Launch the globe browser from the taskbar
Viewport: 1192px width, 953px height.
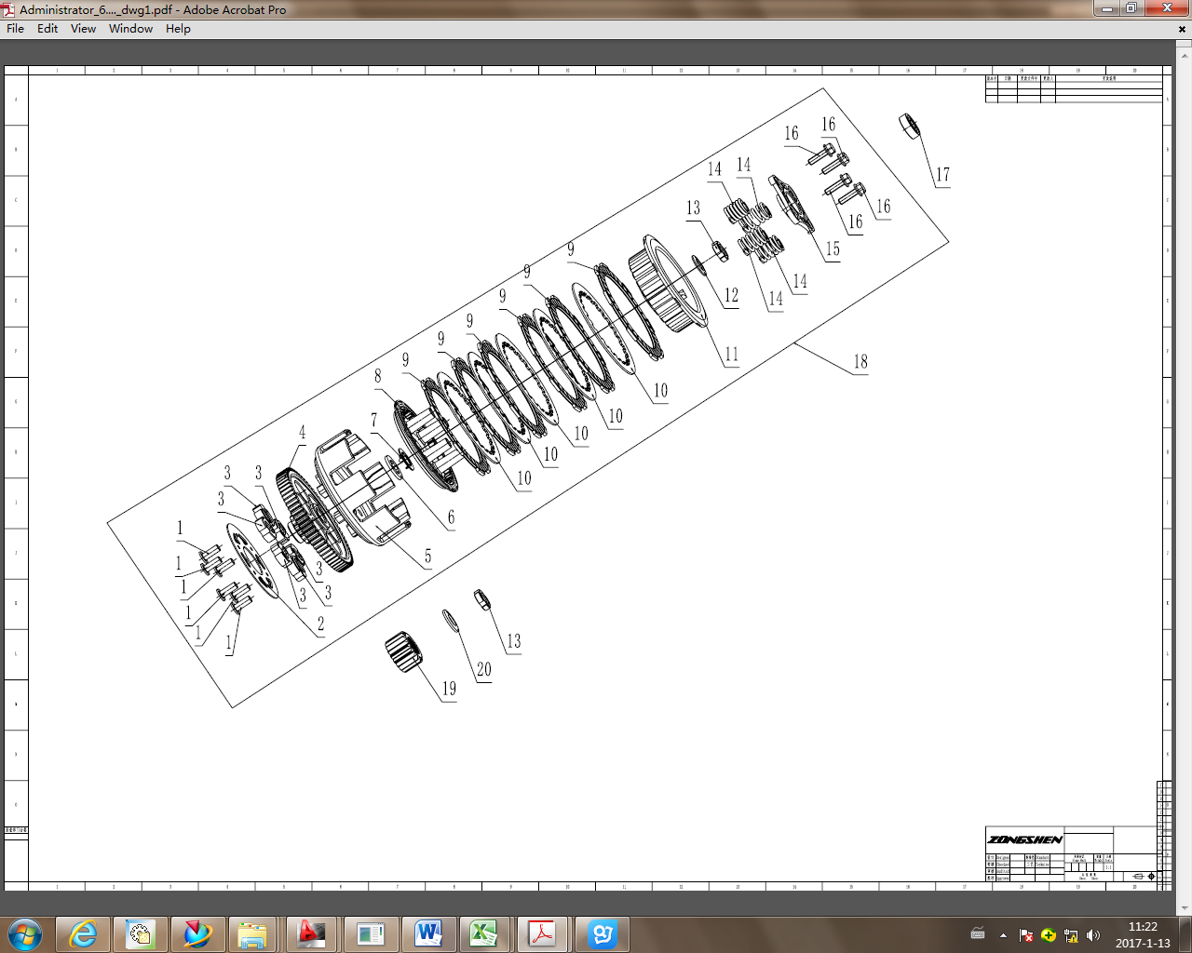(196, 933)
